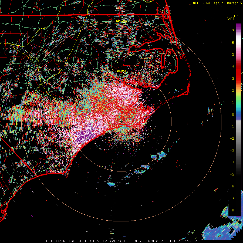Click the -4 value on color scale

click(232, 162)
